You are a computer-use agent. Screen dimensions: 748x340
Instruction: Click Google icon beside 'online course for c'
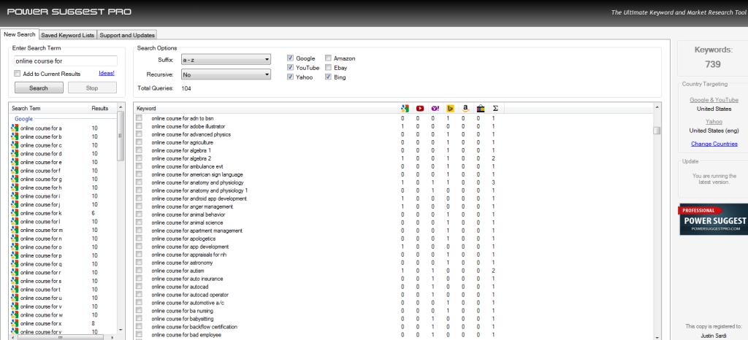15,145
